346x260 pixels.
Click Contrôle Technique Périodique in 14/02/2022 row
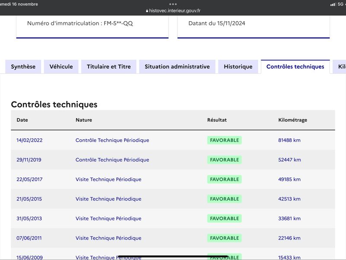(112, 140)
